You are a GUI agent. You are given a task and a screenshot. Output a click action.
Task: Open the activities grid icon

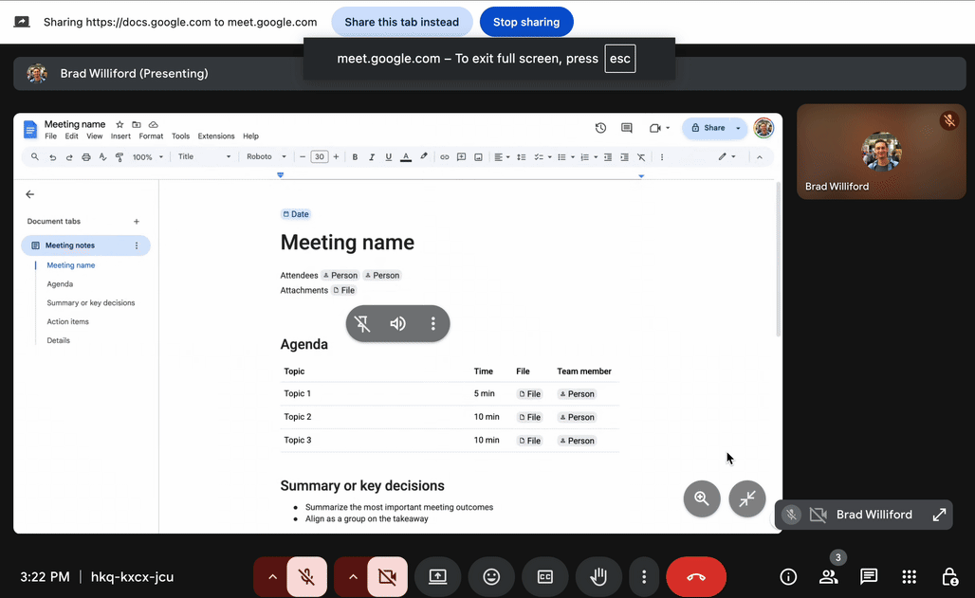tap(909, 576)
